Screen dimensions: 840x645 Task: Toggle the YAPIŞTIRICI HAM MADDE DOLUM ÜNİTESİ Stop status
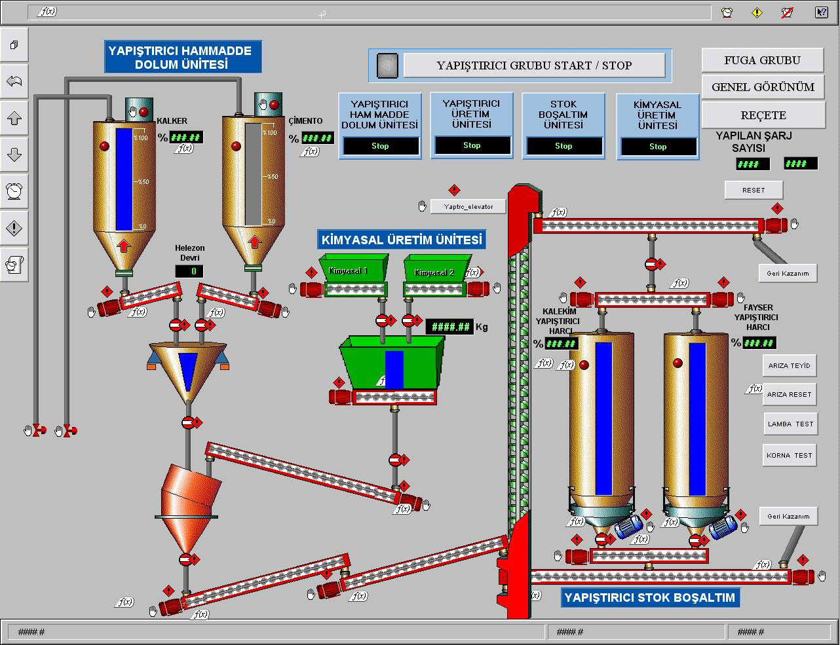coord(380,146)
